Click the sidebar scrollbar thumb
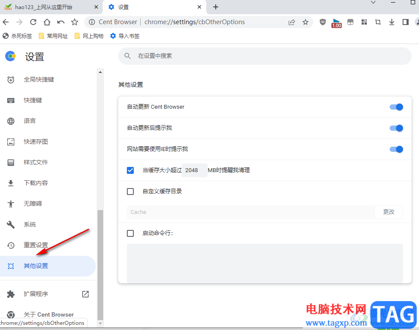Image resolution: width=419 pixels, height=330 pixels. (101, 264)
